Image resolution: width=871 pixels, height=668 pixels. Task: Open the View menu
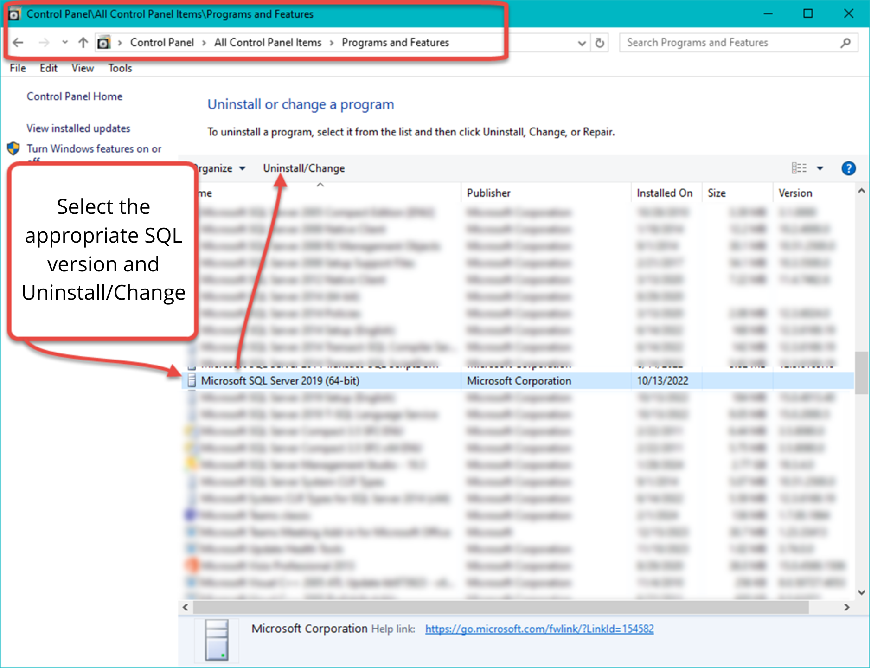pos(82,68)
